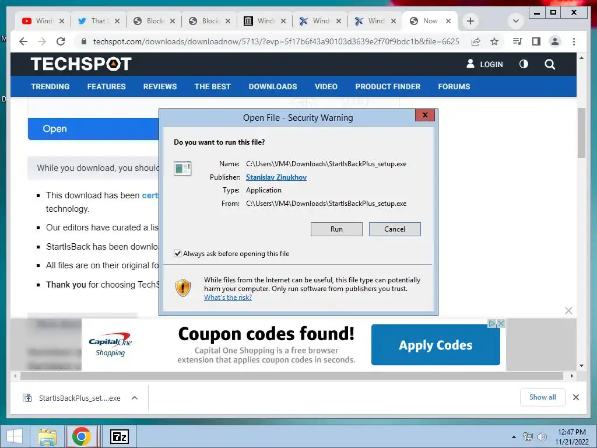
Task: Click the application file icon in dialog
Action: click(x=182, y=168)
